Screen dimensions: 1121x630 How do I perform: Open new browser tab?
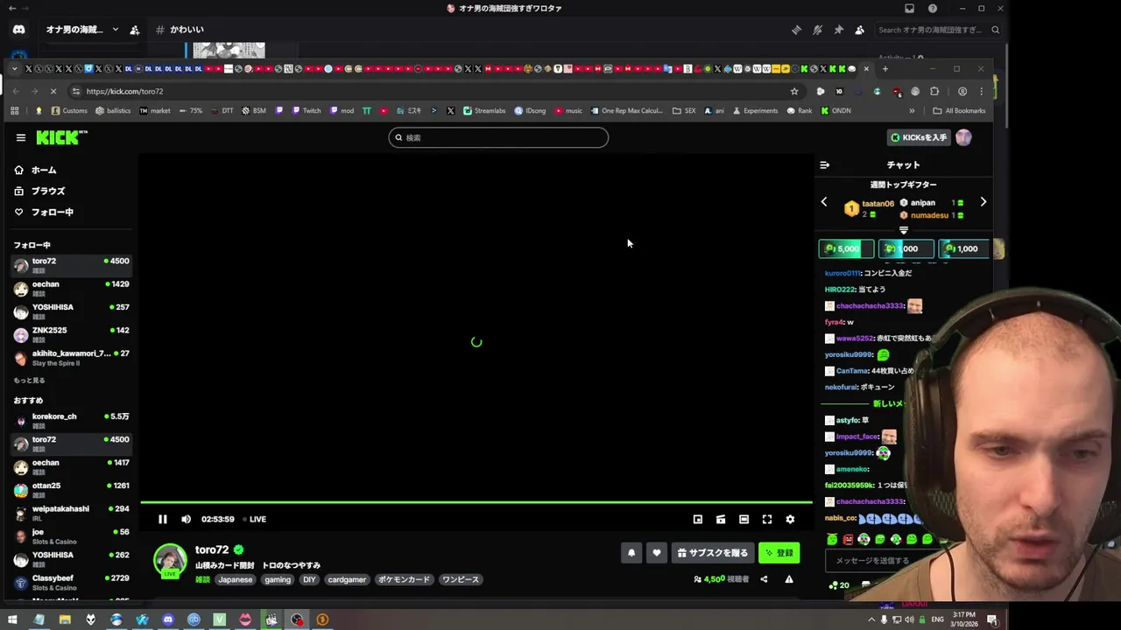click(885, 68)
